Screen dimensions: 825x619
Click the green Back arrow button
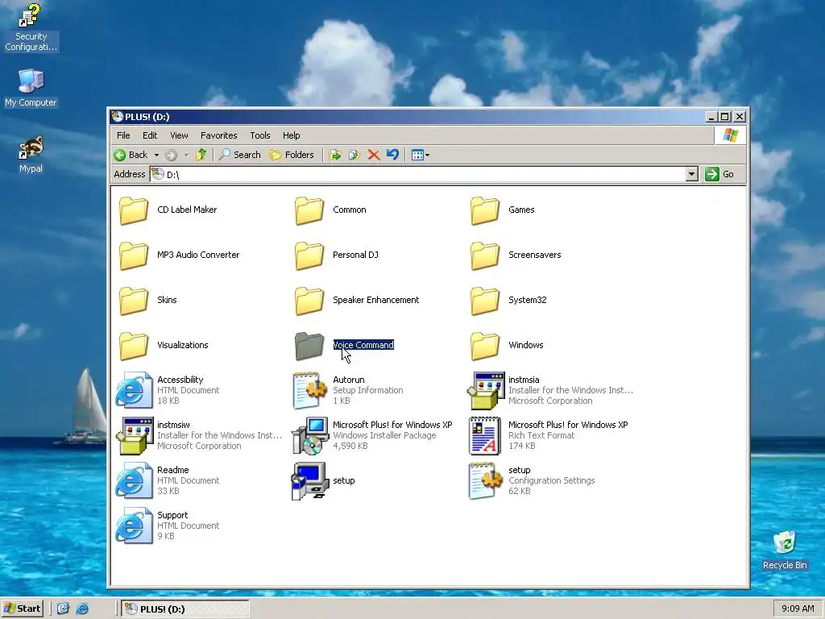coord(131,155)
